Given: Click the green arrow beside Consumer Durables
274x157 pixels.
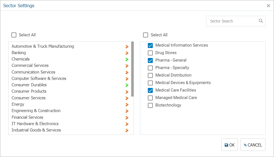Looking at the screenshot, I should click(x=127, y=85).
